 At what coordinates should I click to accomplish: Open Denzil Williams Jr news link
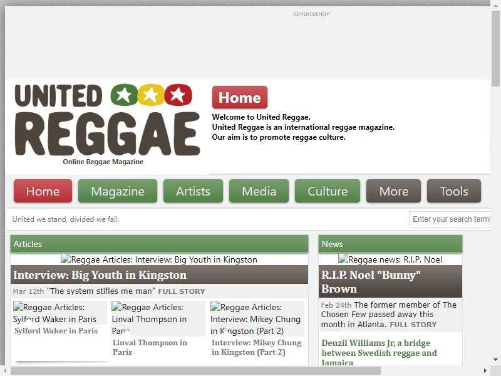tap(379, 353)
